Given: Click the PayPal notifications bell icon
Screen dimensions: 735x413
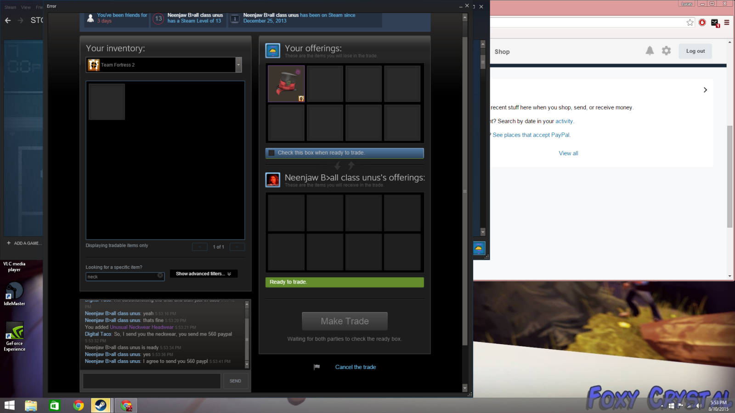Looking at the screenshot, I should point(650,51).
